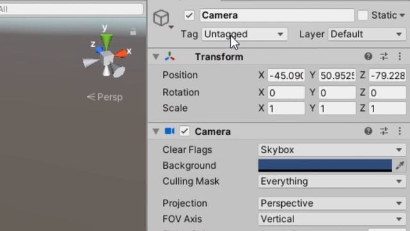
Task: Click the scene gizmo center cube
Action: pyautogui.click(x=107, y=58)
